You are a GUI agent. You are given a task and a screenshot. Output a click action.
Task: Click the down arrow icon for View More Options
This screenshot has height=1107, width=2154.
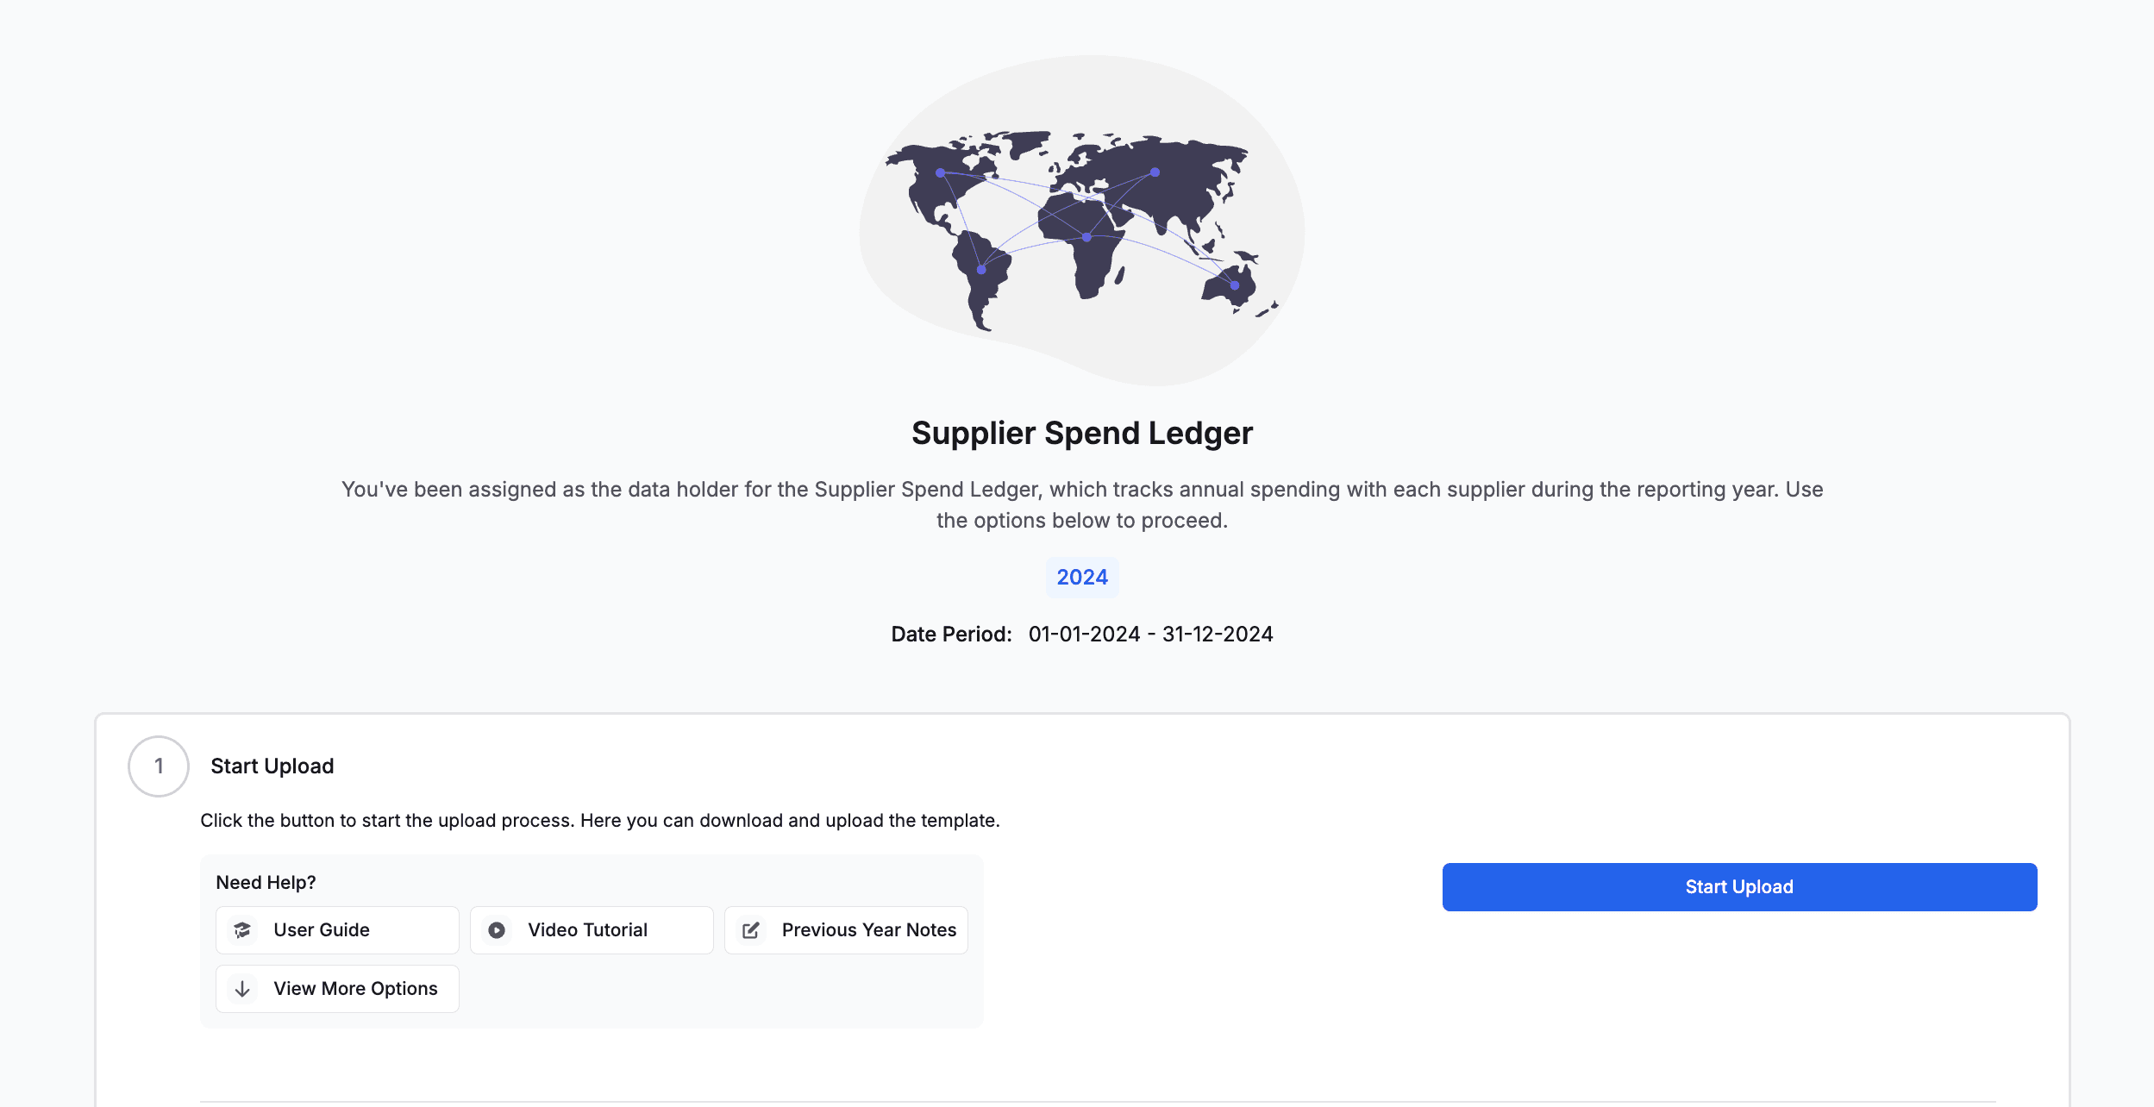pos(242,989)
